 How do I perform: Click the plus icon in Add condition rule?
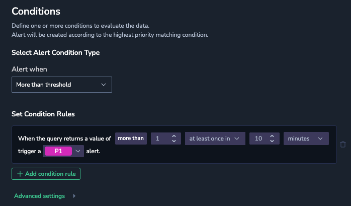(20, 174)
